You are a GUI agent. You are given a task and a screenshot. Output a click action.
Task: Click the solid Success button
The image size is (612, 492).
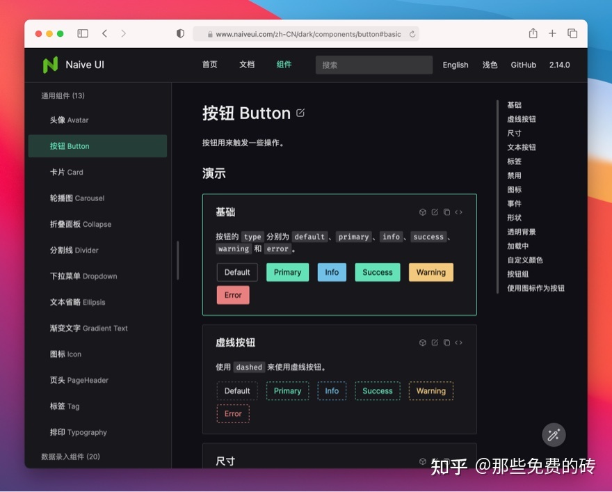tap(378, 272)
